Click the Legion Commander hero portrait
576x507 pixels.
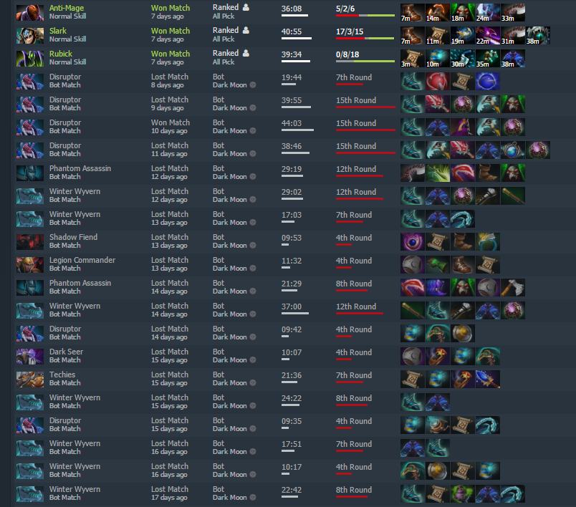tap(30, 265)
